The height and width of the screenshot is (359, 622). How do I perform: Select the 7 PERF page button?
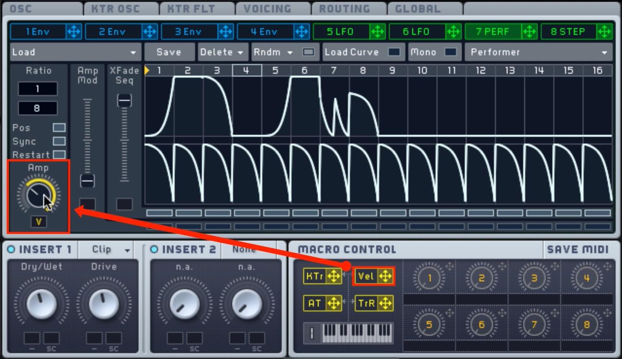click(493, 31)
